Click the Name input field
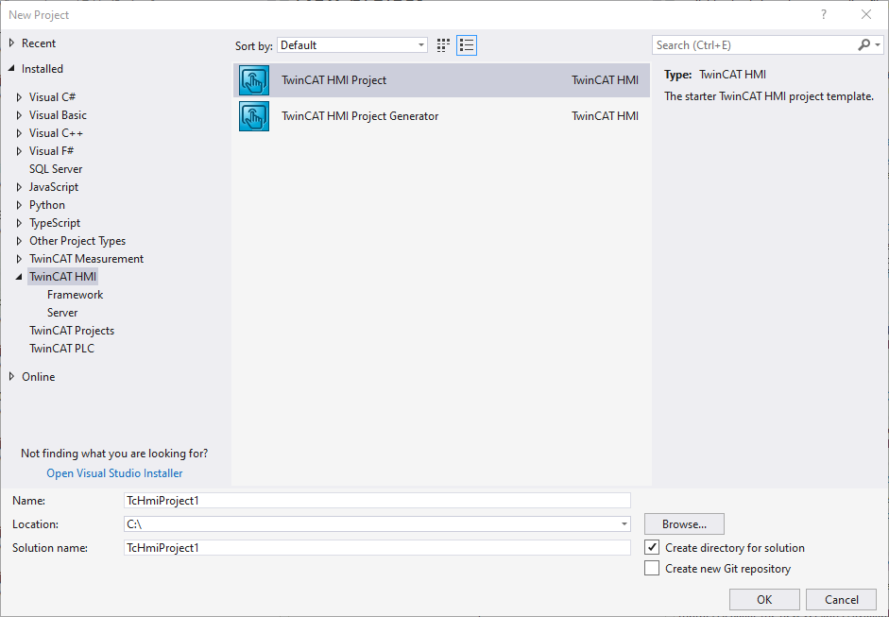This screenshot has width=889, height=617. (377, 500)
